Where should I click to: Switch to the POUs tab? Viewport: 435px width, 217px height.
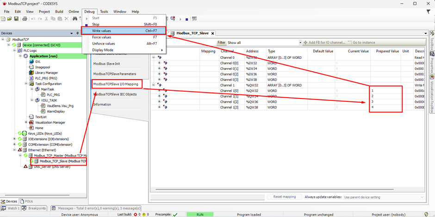point(27,201)
